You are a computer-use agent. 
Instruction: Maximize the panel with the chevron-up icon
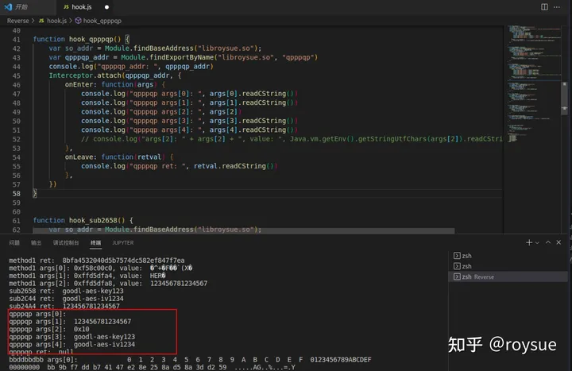tap(548, 242)
